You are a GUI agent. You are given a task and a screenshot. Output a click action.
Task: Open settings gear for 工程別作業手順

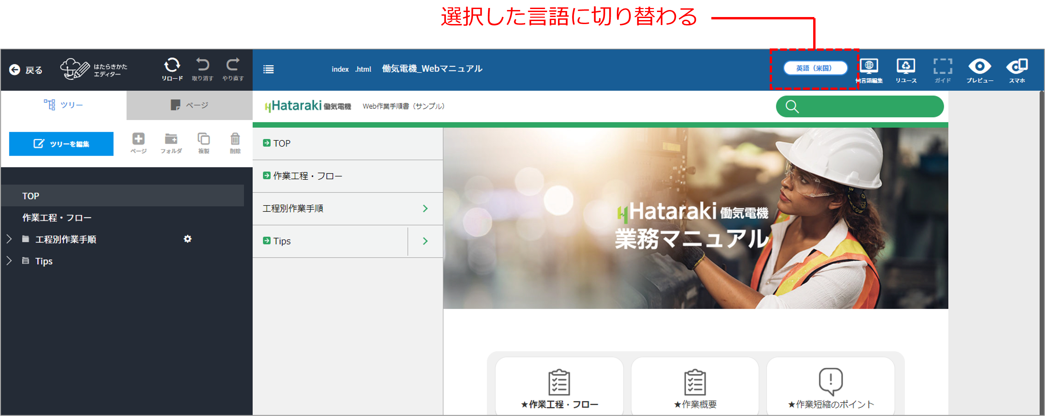click(x=187, y=239)
